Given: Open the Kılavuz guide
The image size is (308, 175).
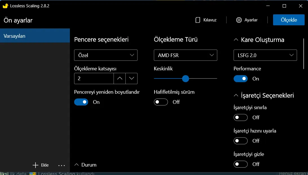Looking at the screenshot, I should [206, 20].
